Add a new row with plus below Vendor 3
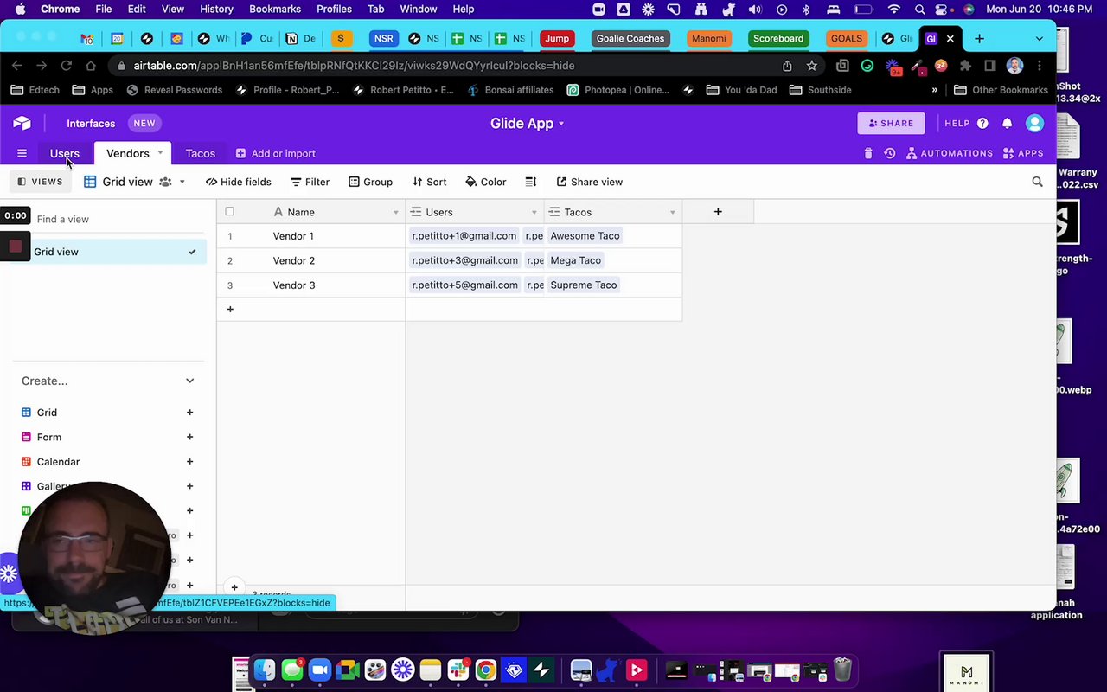 tap(230, 309)
